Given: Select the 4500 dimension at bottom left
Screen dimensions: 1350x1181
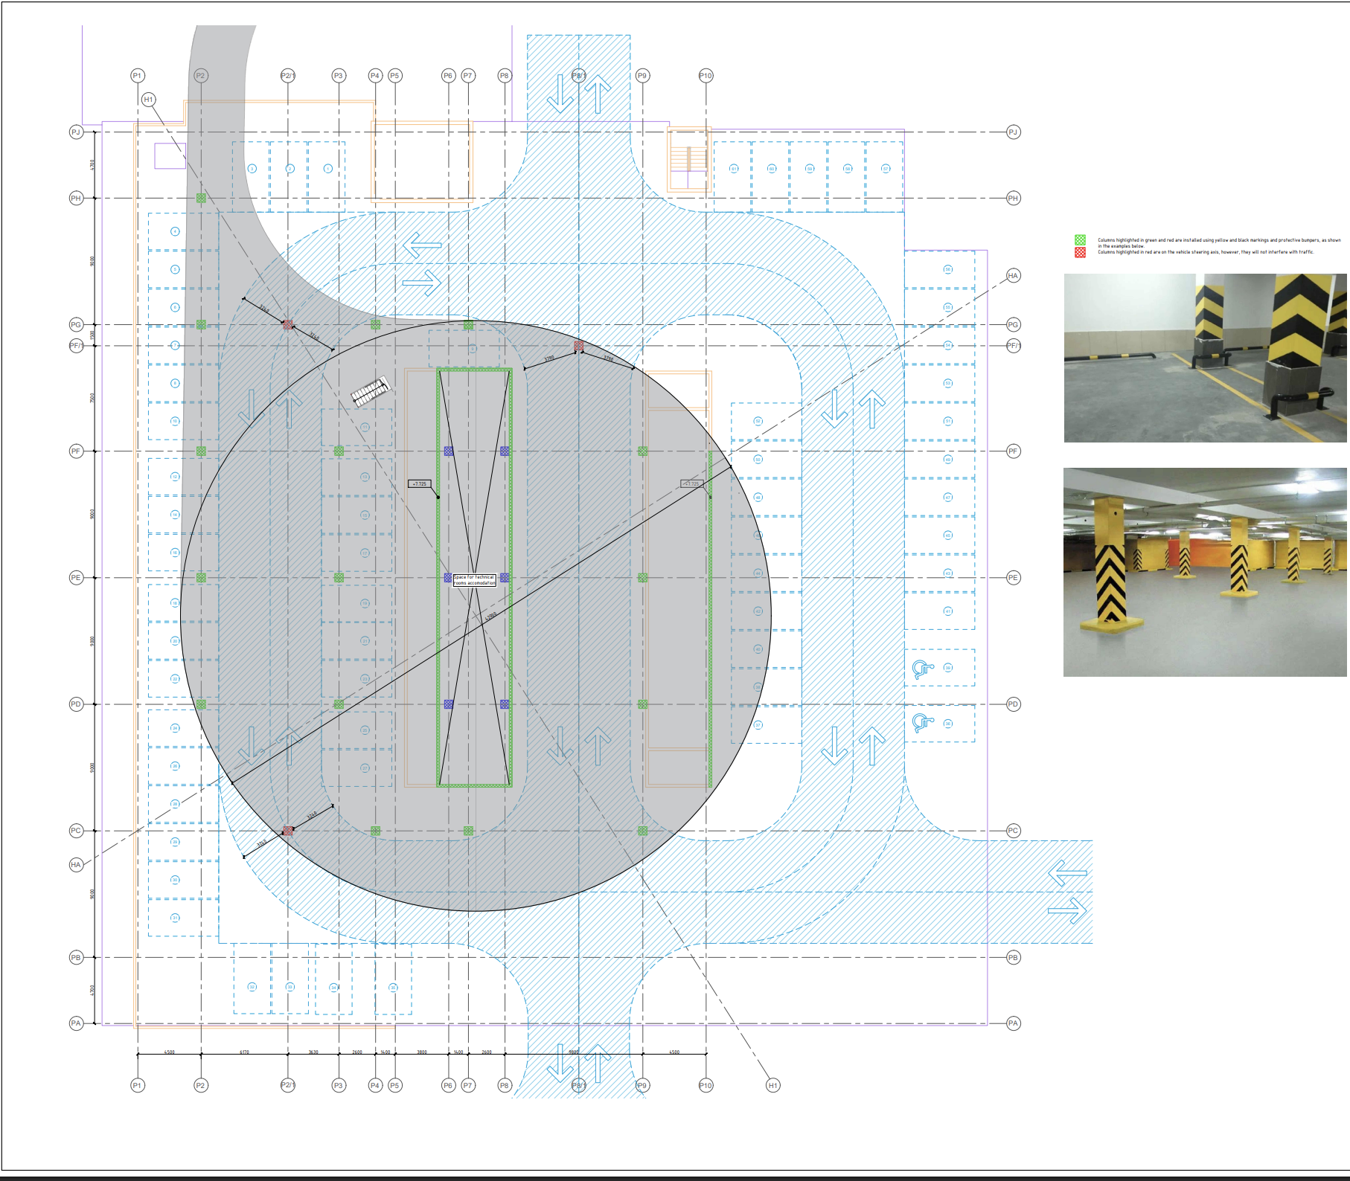Looking at the screenshot, I should pos(169,1052).
